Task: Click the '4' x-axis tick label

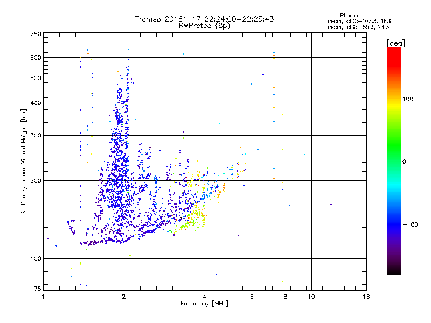Action: [x=205, y=297]
